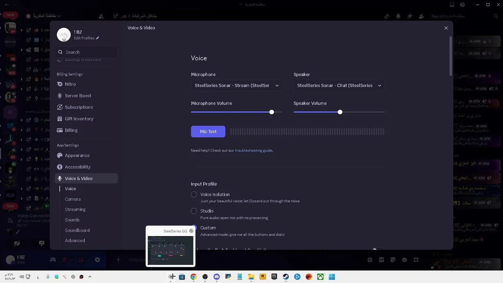The image size is (503, 283).
Task: Click the settings panel vertical scrollbar
Action: click(451, 55)
